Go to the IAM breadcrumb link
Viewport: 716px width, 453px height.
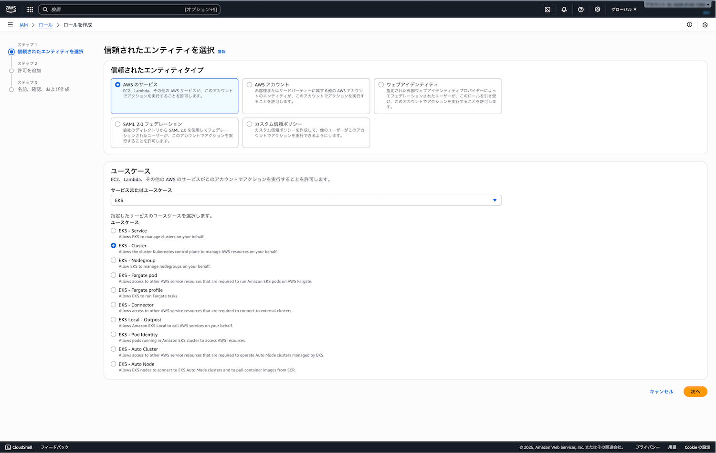pyautogui.click(x=23, y=25)
